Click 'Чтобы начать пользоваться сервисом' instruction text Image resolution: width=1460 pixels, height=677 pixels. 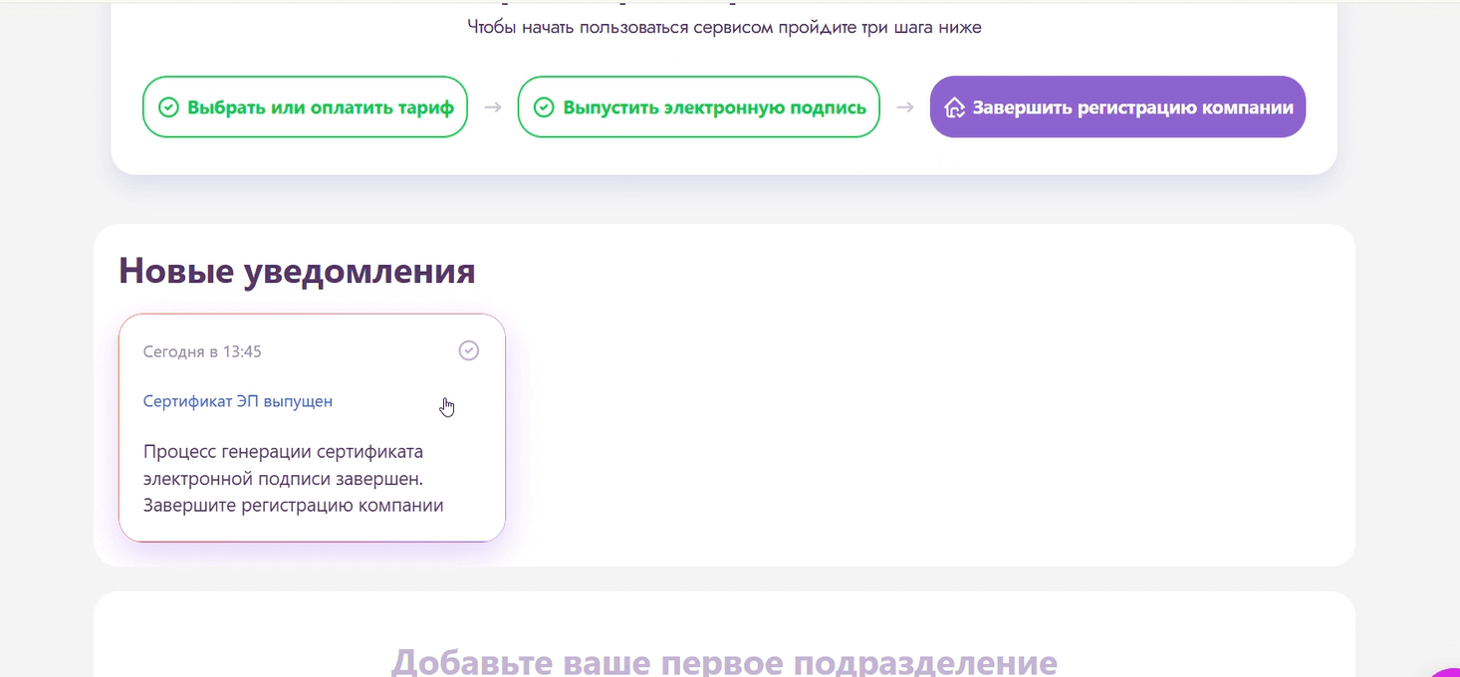pos(725,27)
